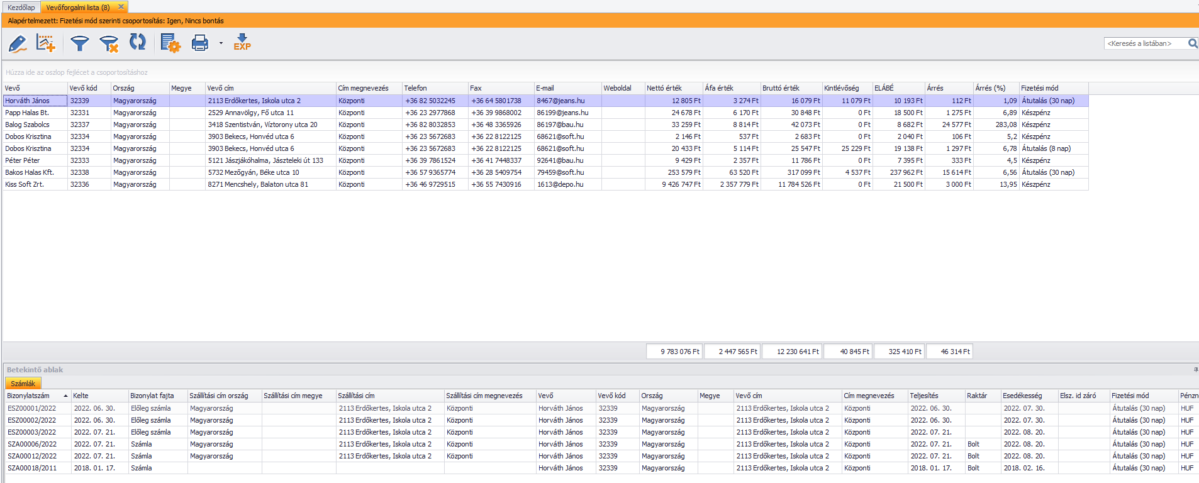The height and width of the screenshot is (483, 1199).
Task: Click the address 3418 Szentistván, Víztorony utca 20
Action: [x=262, y=125]
